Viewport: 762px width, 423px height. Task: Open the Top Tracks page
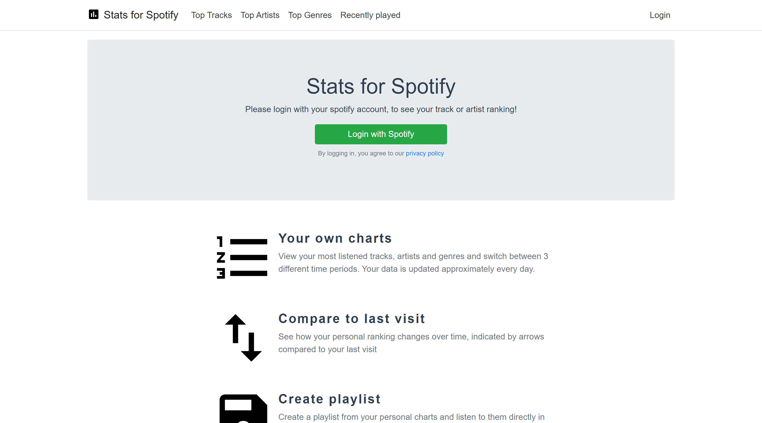click(x=211, y=15)
